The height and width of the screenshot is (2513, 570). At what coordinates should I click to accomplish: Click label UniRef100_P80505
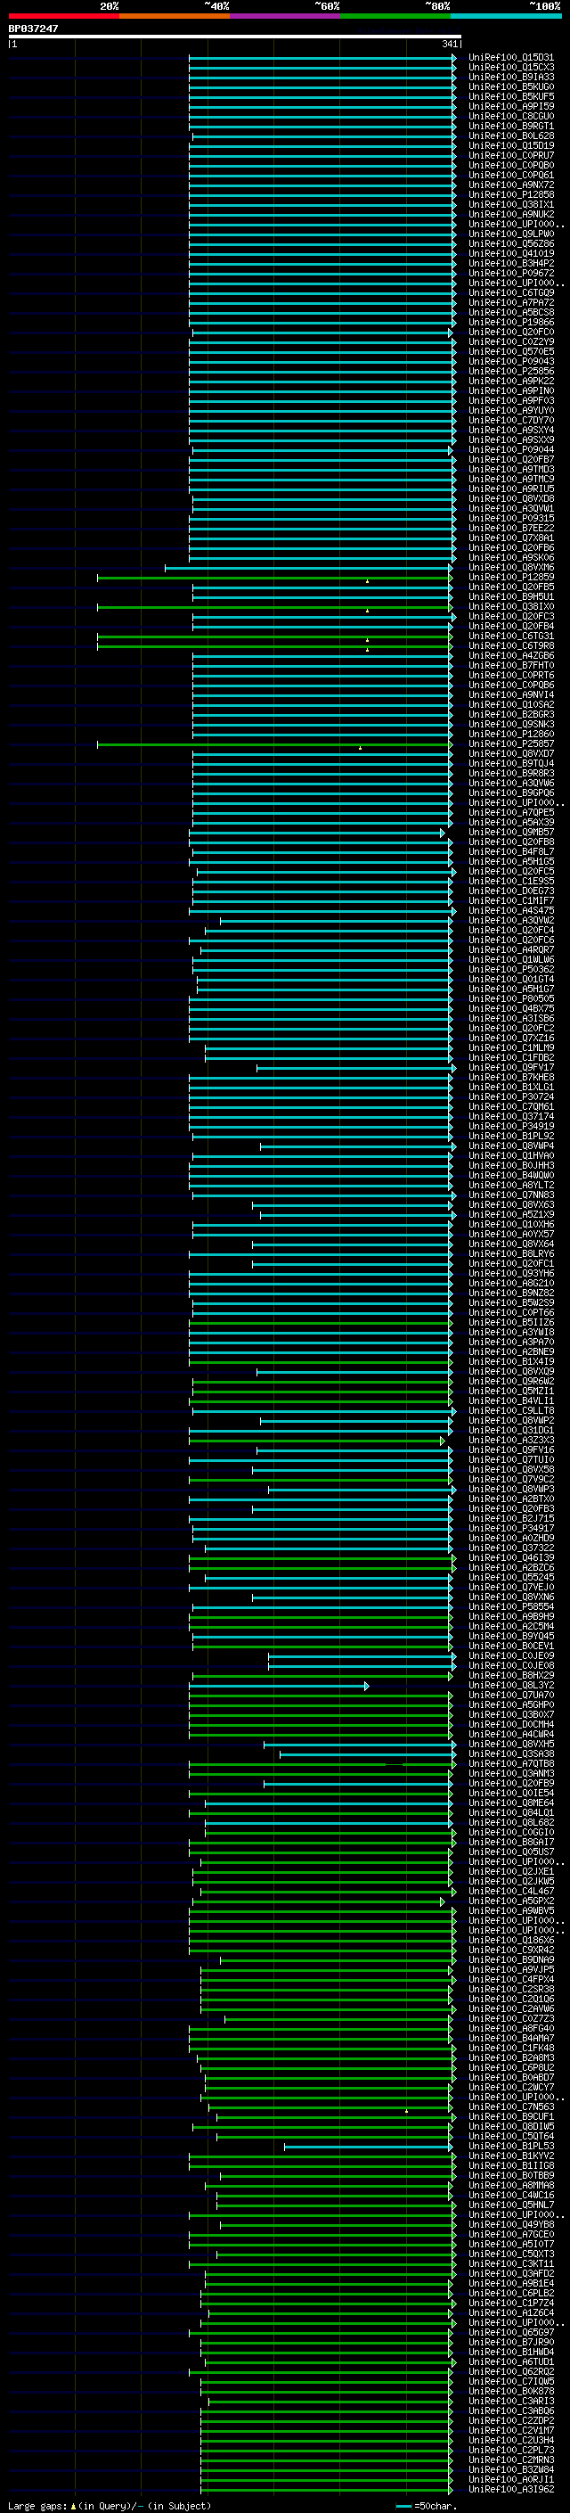click(510, 999)
